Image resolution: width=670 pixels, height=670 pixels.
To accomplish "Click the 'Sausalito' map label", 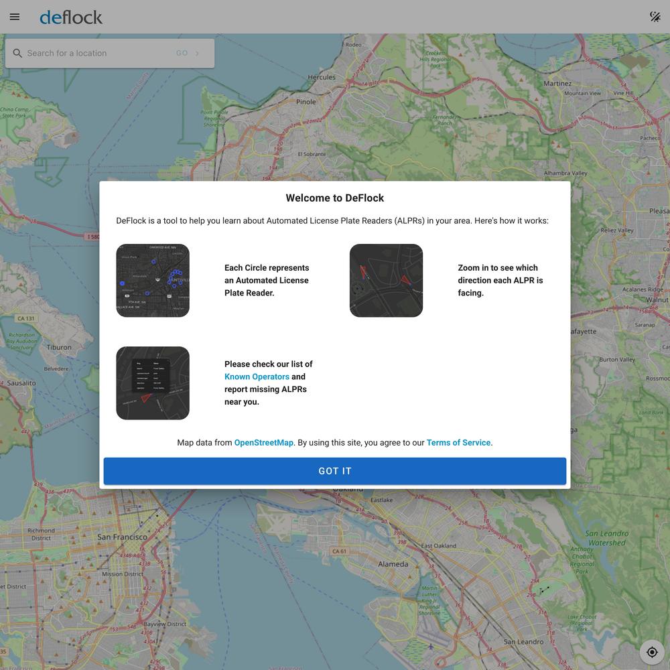I will tap(21, 383).
